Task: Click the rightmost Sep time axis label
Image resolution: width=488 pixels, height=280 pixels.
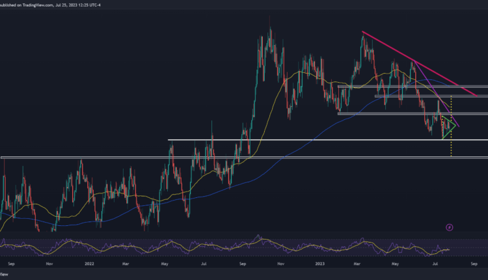Action: click(474, 266)
